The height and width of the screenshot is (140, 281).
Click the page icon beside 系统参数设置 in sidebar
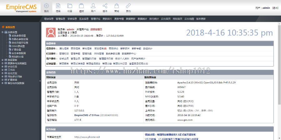coord(10,35)
